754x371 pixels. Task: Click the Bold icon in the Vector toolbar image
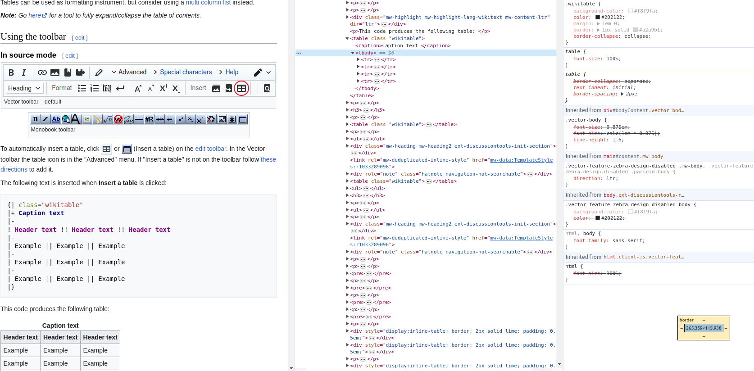[11, 72]
